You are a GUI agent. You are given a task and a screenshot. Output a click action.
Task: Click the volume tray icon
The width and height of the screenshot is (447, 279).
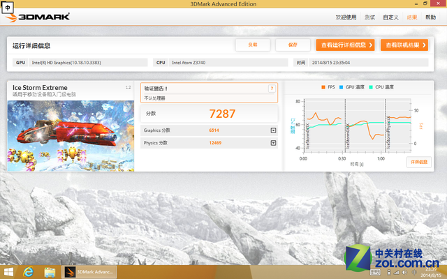click(x=404, y=273)
